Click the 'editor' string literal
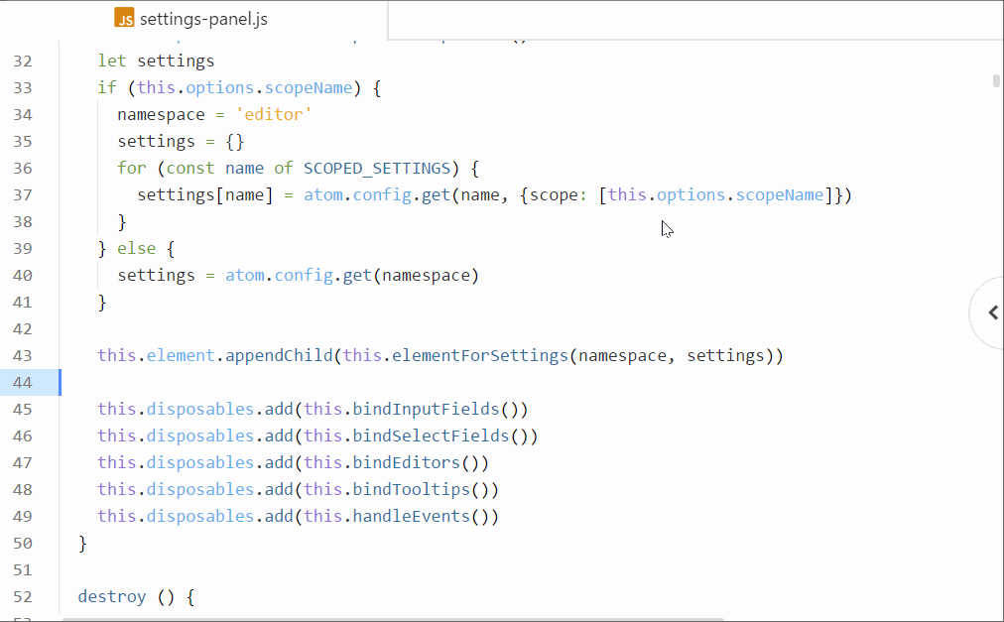 point(274,115)
